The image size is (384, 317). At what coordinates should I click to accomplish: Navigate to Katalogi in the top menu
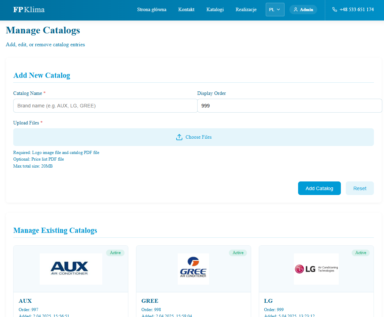click(x=215, y=10)
